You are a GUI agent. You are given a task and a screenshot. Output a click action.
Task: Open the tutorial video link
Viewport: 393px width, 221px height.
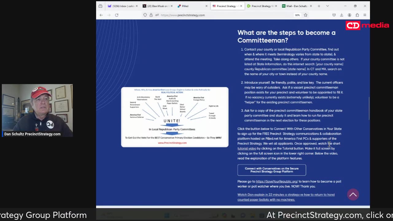pos(247,149)
